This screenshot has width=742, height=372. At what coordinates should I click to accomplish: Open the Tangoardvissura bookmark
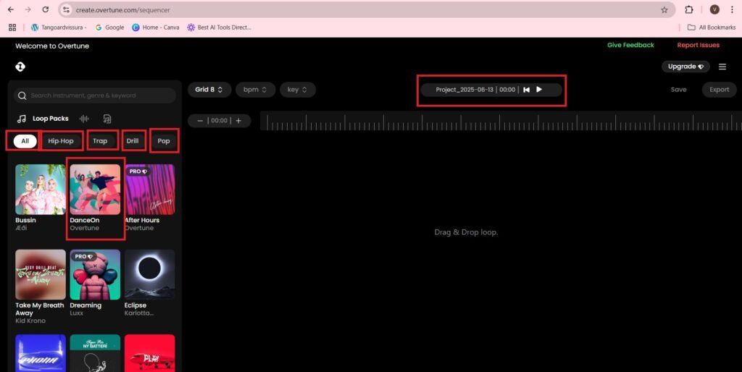59,28
